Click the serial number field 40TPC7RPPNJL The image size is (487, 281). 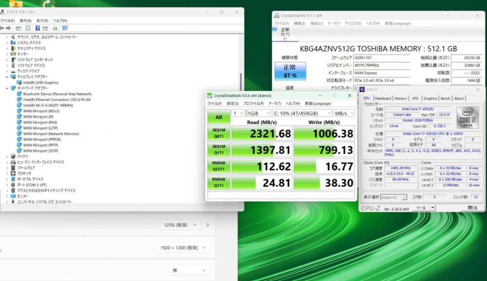click(x=382, y=66)
